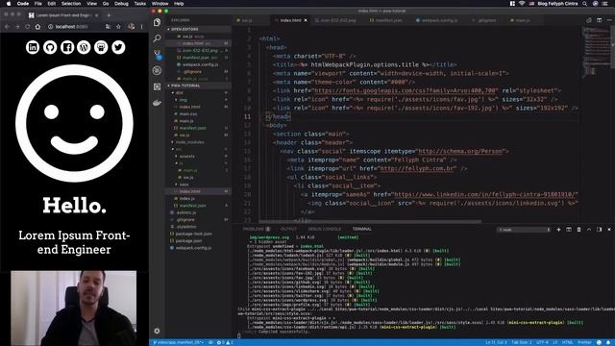Show the Problems panel tab
The image size is (615, 346).
tap(257, 229)
